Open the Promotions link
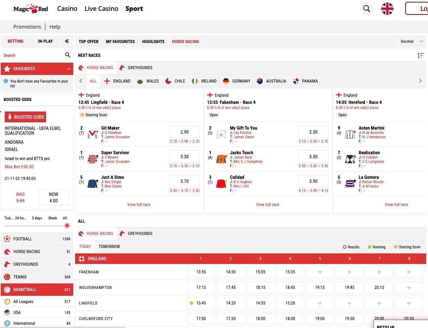 pyautogui.click(x=27, y=27)
